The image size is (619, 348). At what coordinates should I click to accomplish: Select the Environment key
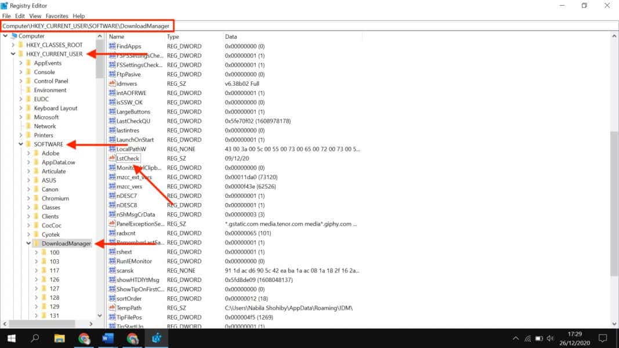50,90
